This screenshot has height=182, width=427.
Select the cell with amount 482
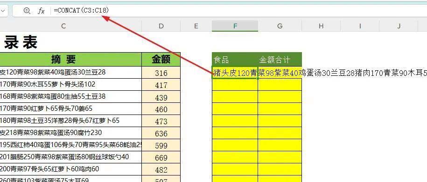tap(161, 169)
